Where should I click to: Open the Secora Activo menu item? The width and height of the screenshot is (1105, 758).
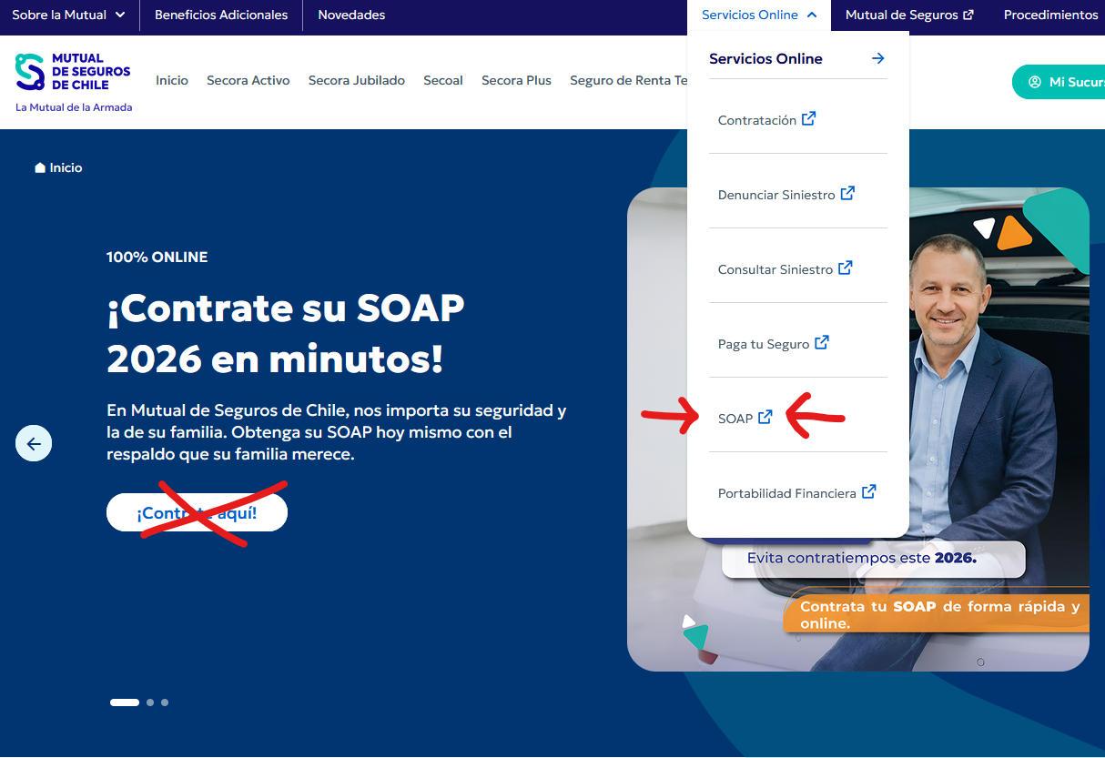[248, 81]
